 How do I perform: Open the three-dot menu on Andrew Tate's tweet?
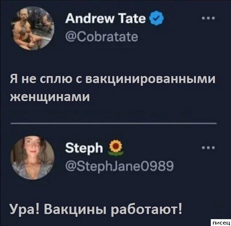click(209, 18)
